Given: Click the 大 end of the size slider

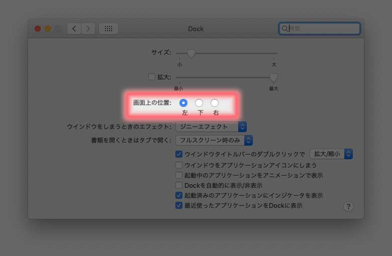Looking at the screenshot, I should click(274, 64).
